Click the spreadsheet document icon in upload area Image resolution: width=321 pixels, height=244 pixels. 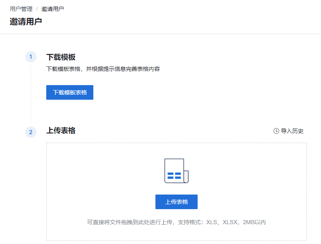[175, 170]
